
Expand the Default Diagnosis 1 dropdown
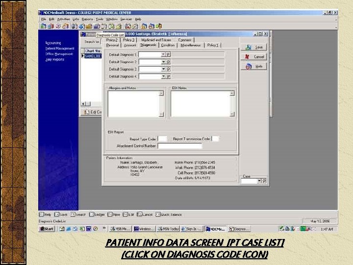pos(163,54)
